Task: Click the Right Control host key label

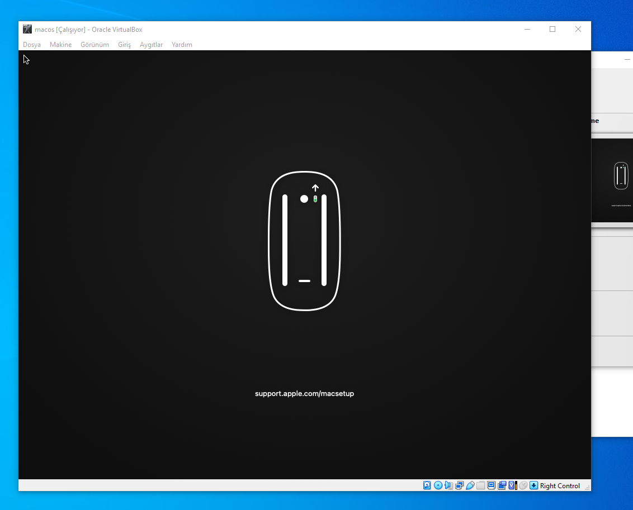Action: tap(560, 486)
